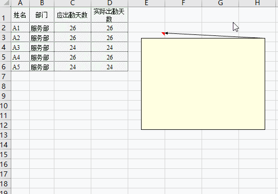278x194 pixels.
Task: Click 服务部 in the A5 row
Action: [x=42, y=66]
